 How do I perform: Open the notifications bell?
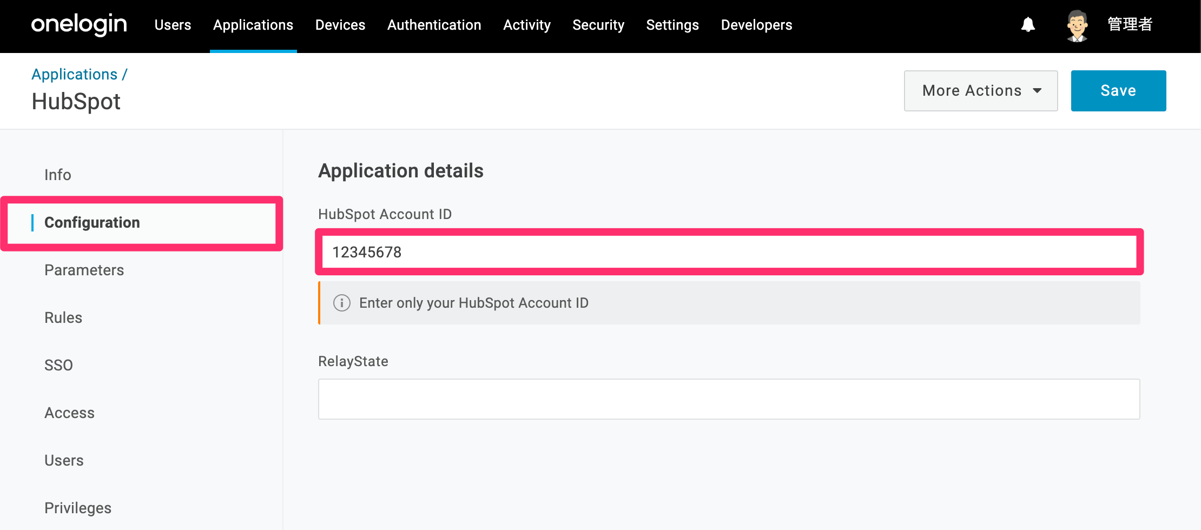(x=1028, y=25)
